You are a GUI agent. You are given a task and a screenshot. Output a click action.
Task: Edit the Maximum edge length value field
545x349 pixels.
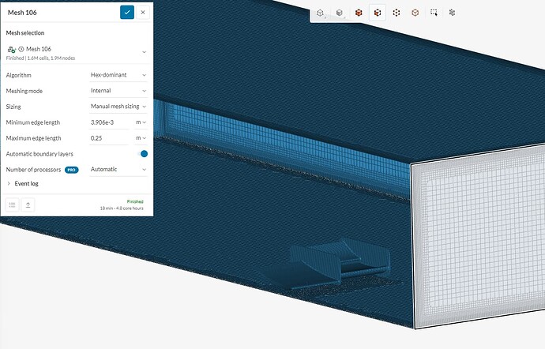pos(110,138)
